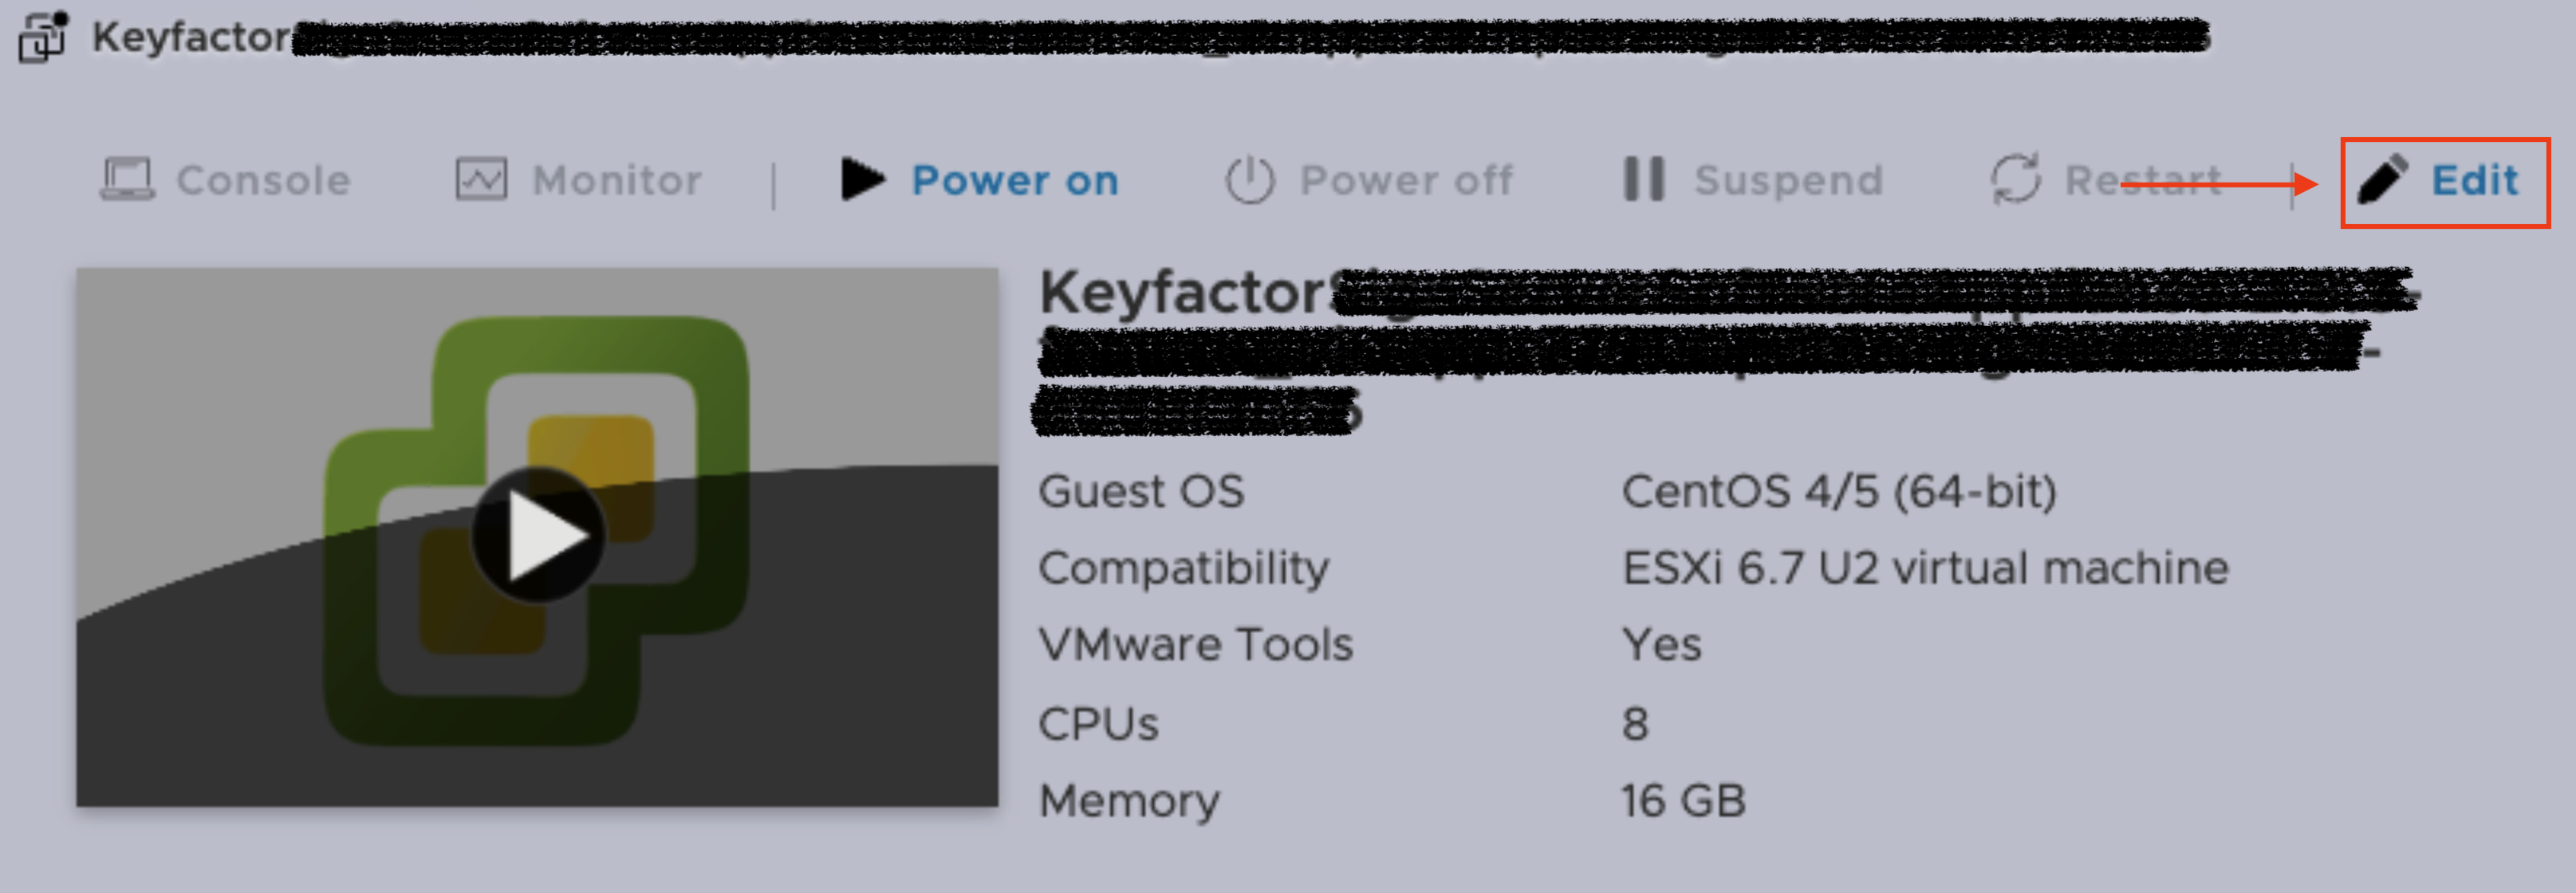Image resolution: width=2576 pixels, height=893 pixels.
Task: Click the Console screen icon
Action: point(127,180)
